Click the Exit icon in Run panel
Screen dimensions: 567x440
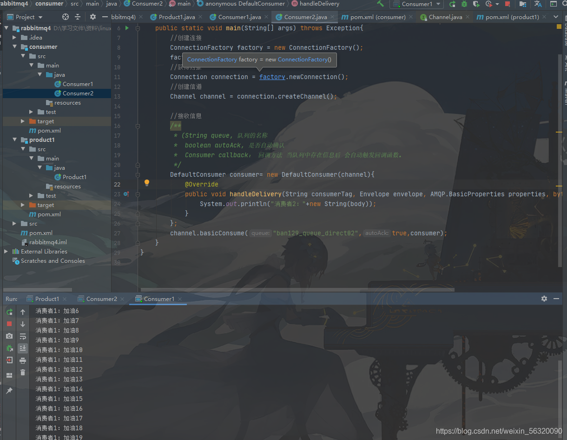pyautogui.click(x=9, y=360)
